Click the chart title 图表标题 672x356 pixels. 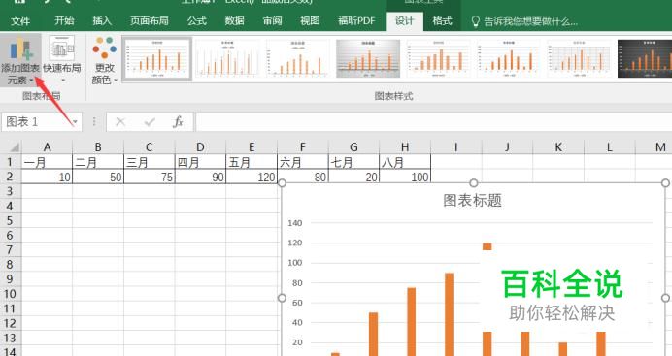[472, 200]
